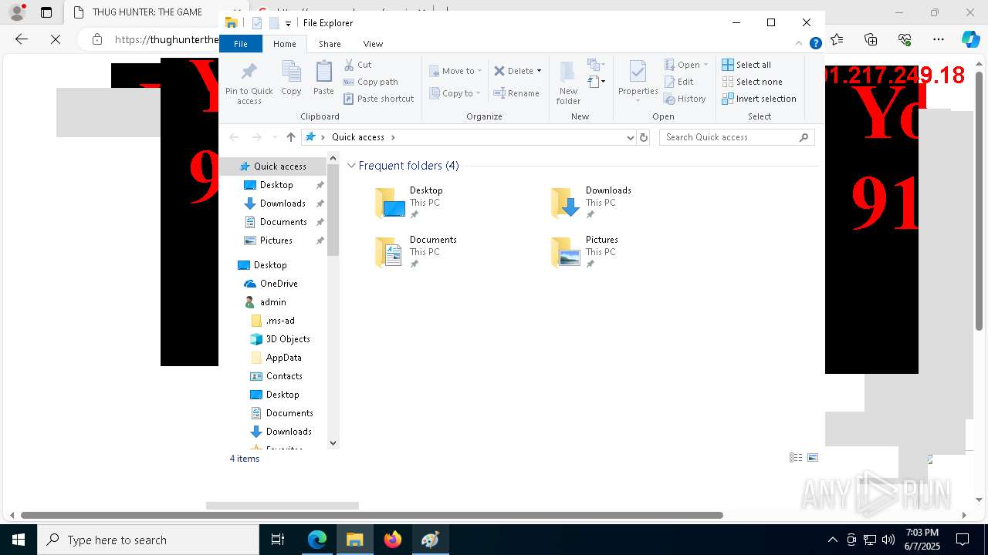Click the address bar refresh button

coord(644,137)
